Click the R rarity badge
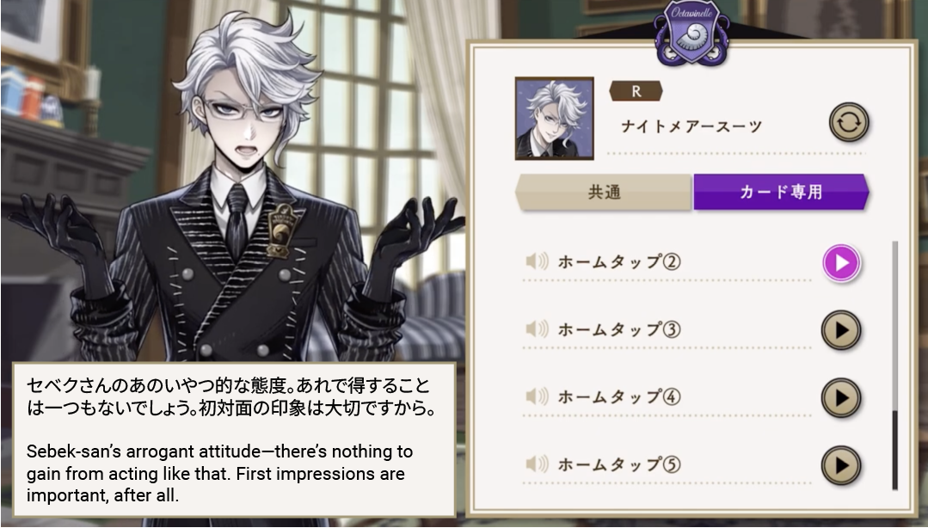 tap(636, 91)
